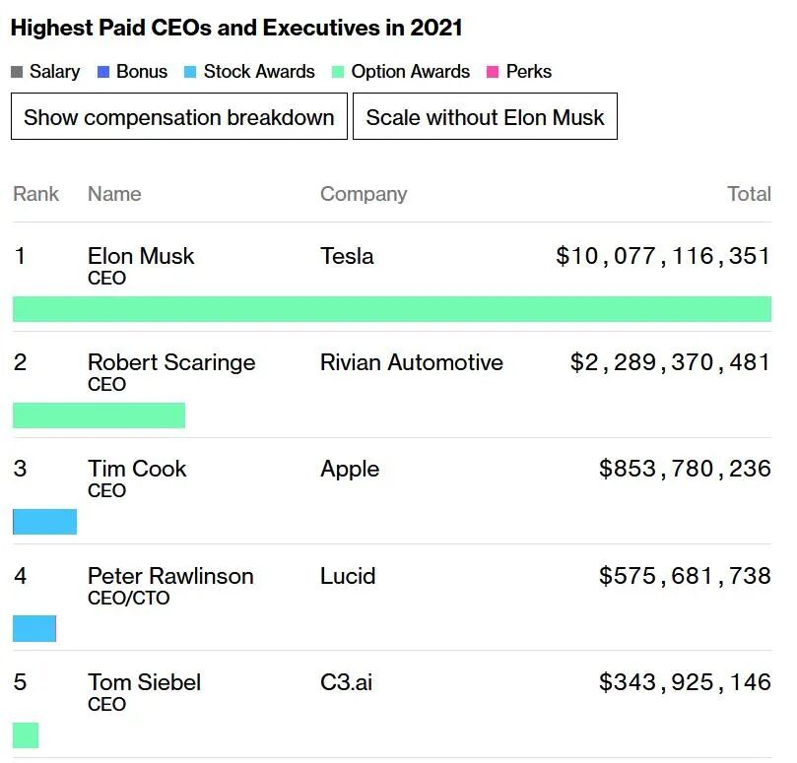Sort by the Total column header
Screen dimensions: 797x763
(749, 194)
